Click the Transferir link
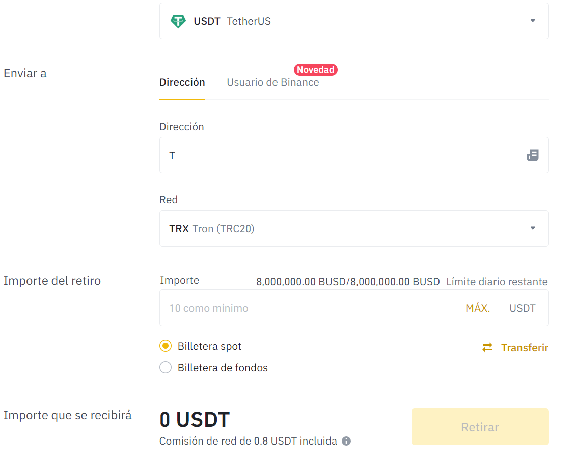The image size is (576, 469). [525, 348]
